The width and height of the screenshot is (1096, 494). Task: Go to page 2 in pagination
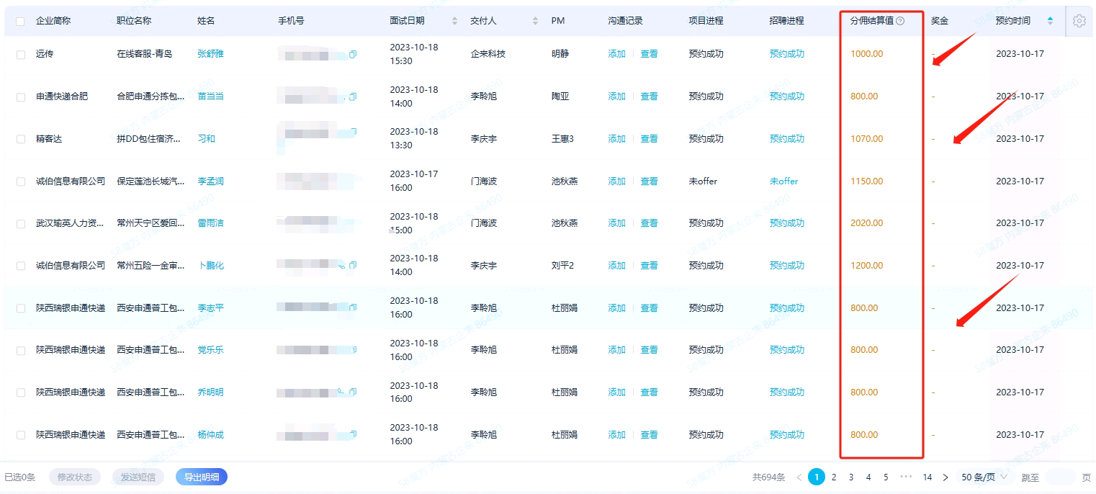click(834, 477)
